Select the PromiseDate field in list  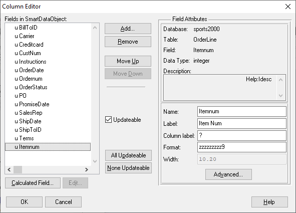48,104
